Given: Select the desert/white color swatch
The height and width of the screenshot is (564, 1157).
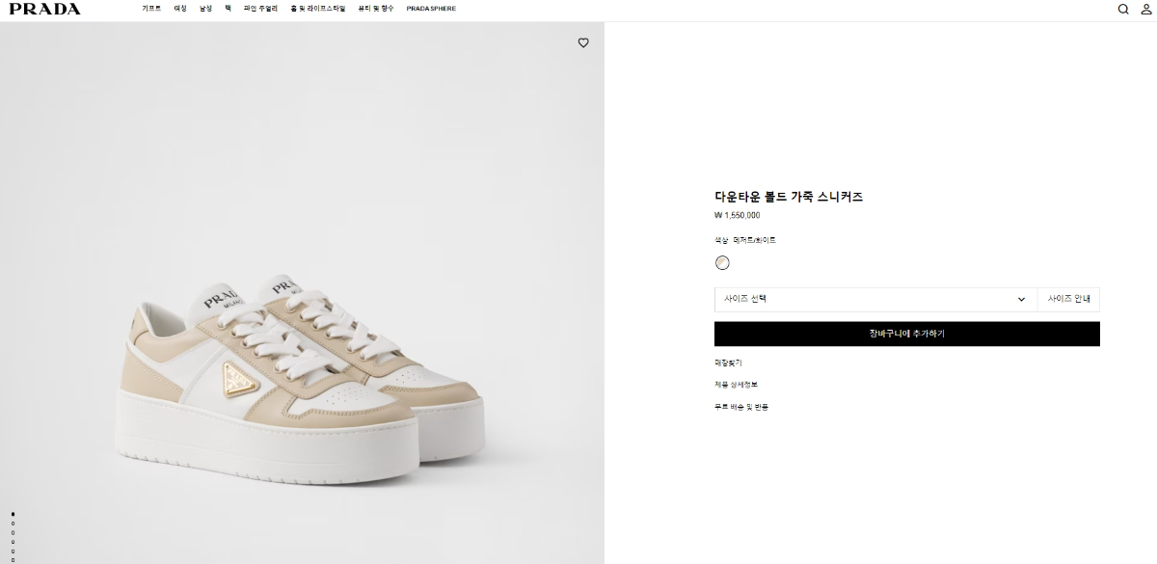Looking at the screenshot, I should (x=722, y=263).
